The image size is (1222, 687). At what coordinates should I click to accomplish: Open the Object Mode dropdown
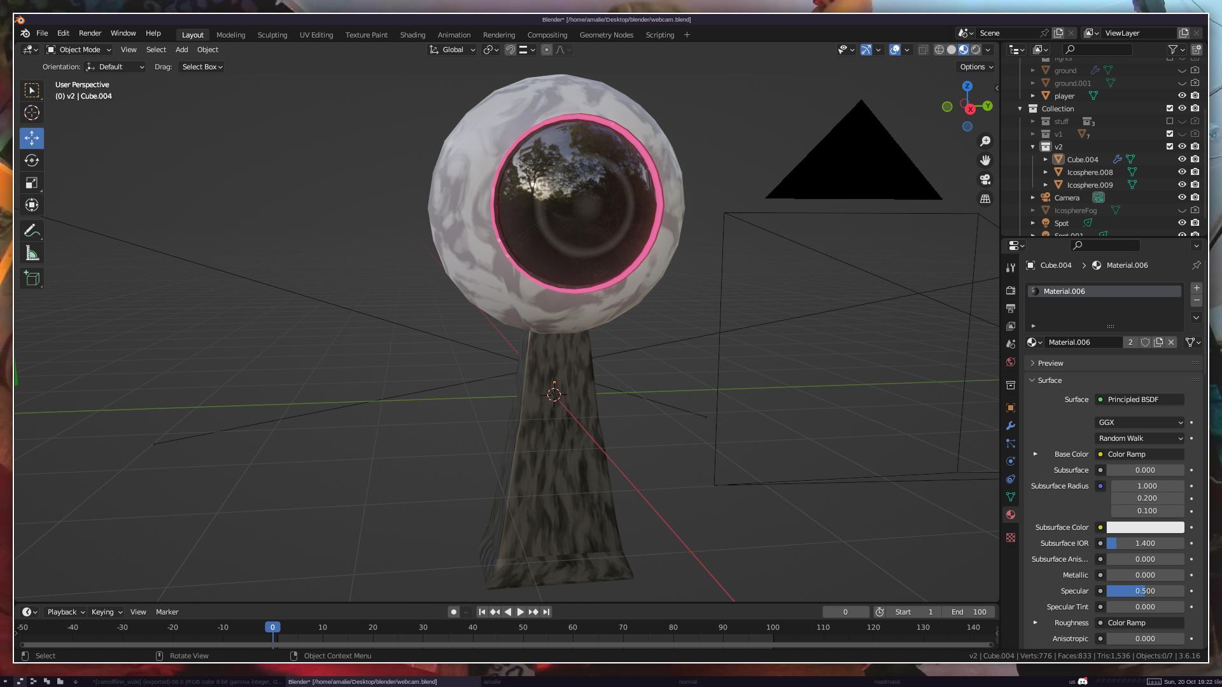tap(79, 50)
